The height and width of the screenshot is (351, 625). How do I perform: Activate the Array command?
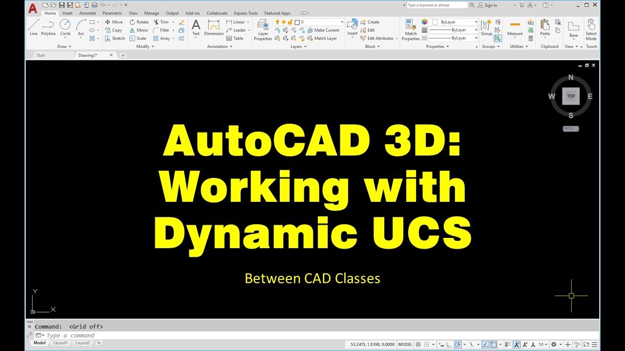tap(161, 38)
